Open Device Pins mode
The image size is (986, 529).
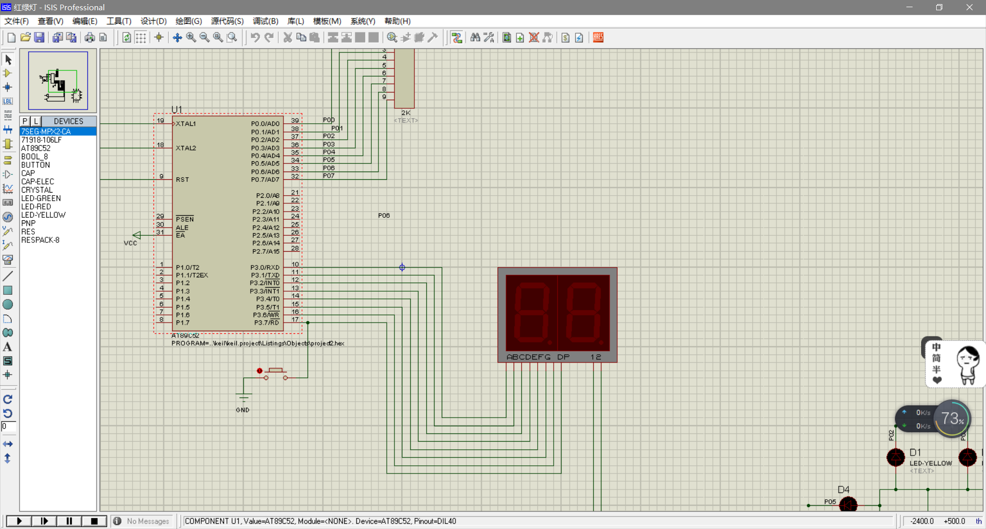(8, 175)
